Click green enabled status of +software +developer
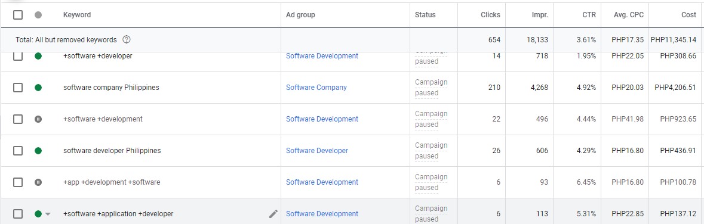 38,56
